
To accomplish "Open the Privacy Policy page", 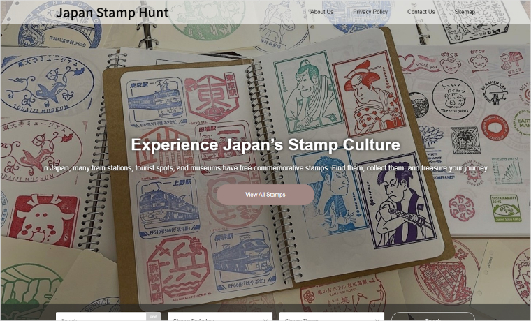I will [370, 12].
